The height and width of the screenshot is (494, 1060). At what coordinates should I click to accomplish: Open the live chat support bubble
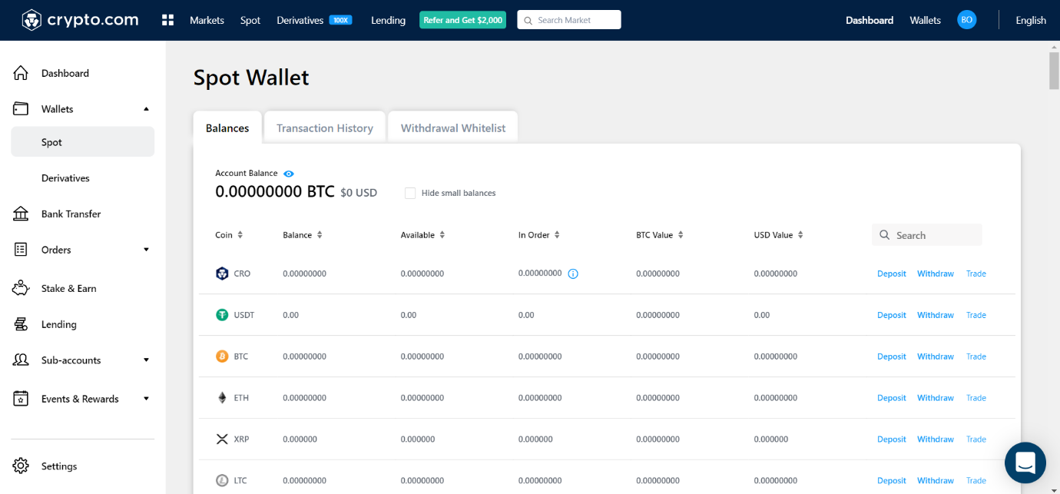pos(1025,463)
